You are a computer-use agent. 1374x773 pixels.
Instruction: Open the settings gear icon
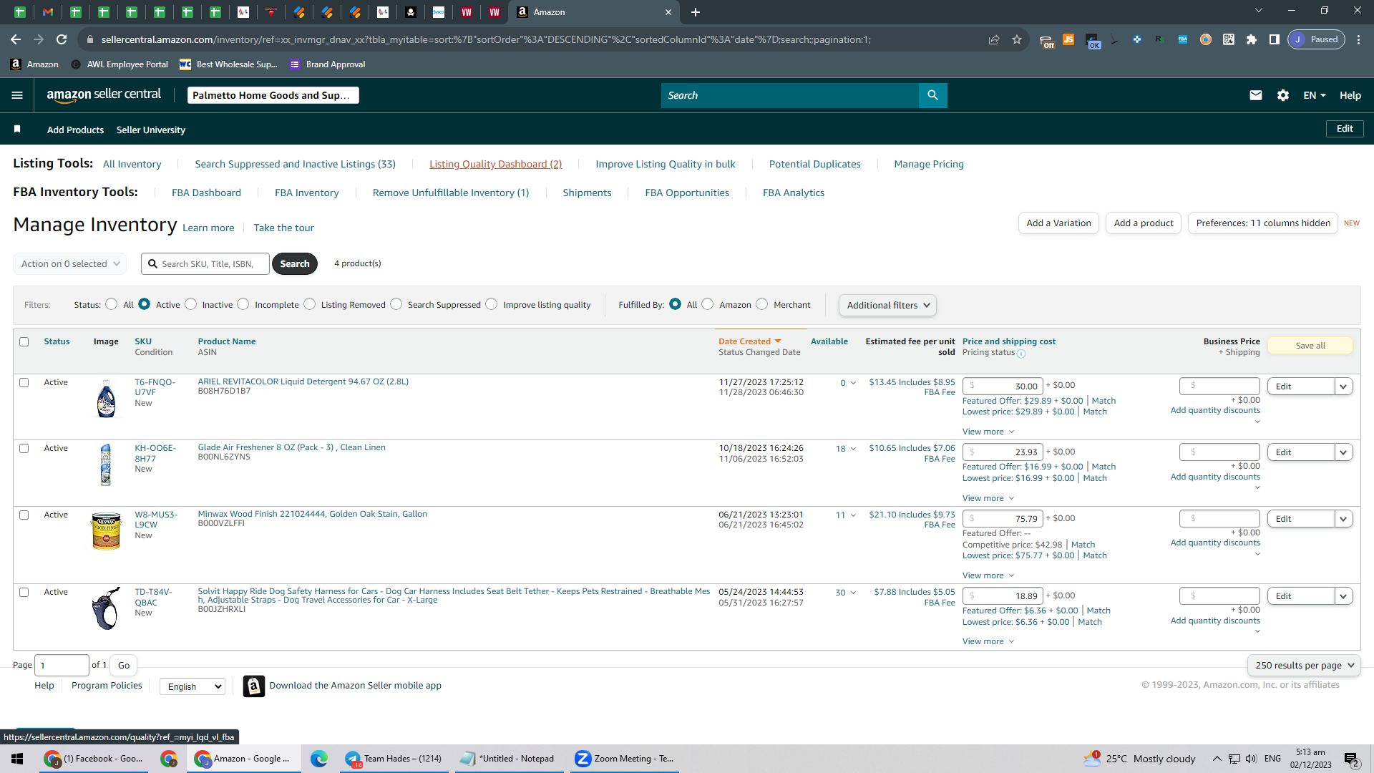pos(1283,95)
